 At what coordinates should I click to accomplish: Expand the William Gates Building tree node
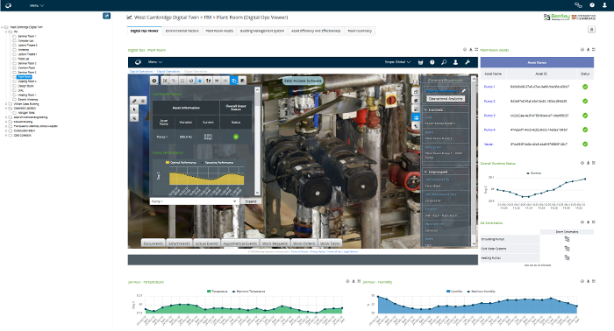point(6,104)
